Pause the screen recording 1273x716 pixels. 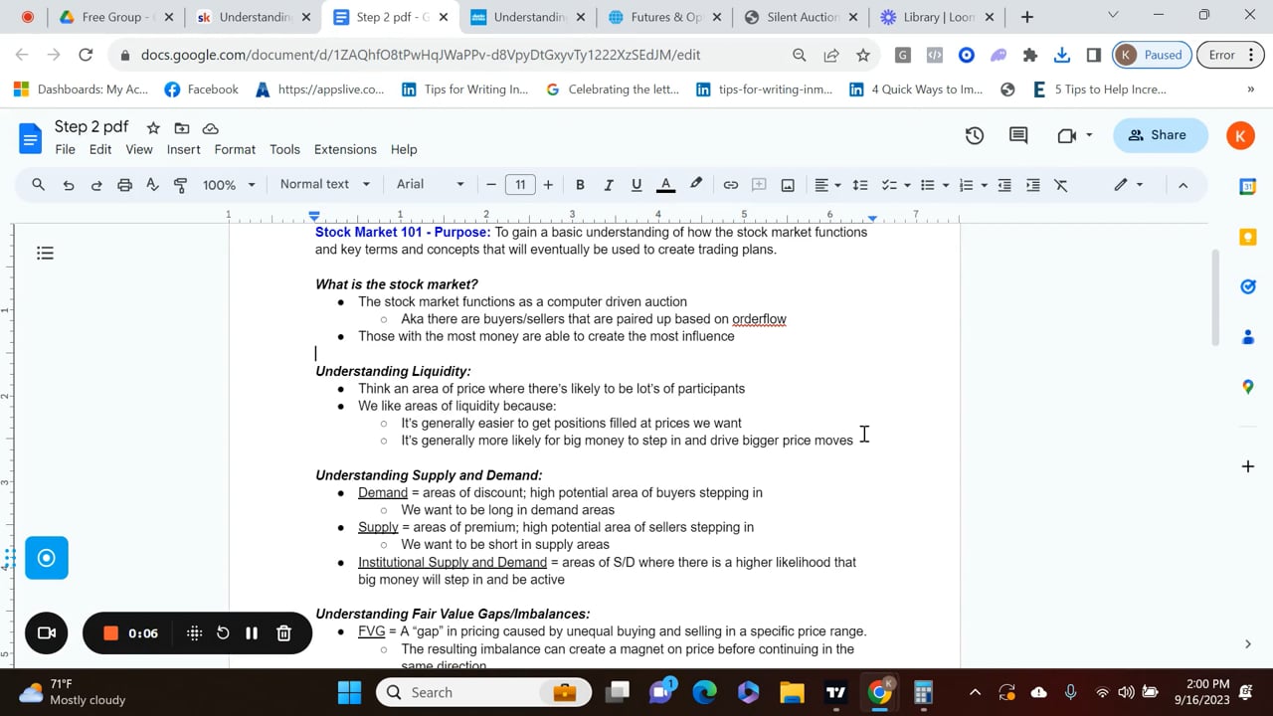coord(252,632)
